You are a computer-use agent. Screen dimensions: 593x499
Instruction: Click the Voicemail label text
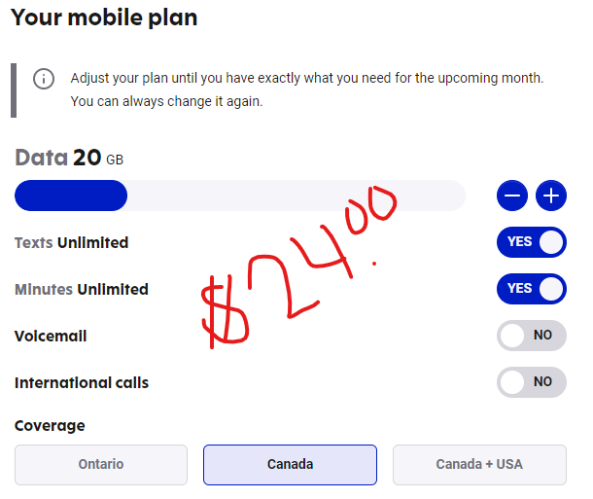(x=51, y=336)
